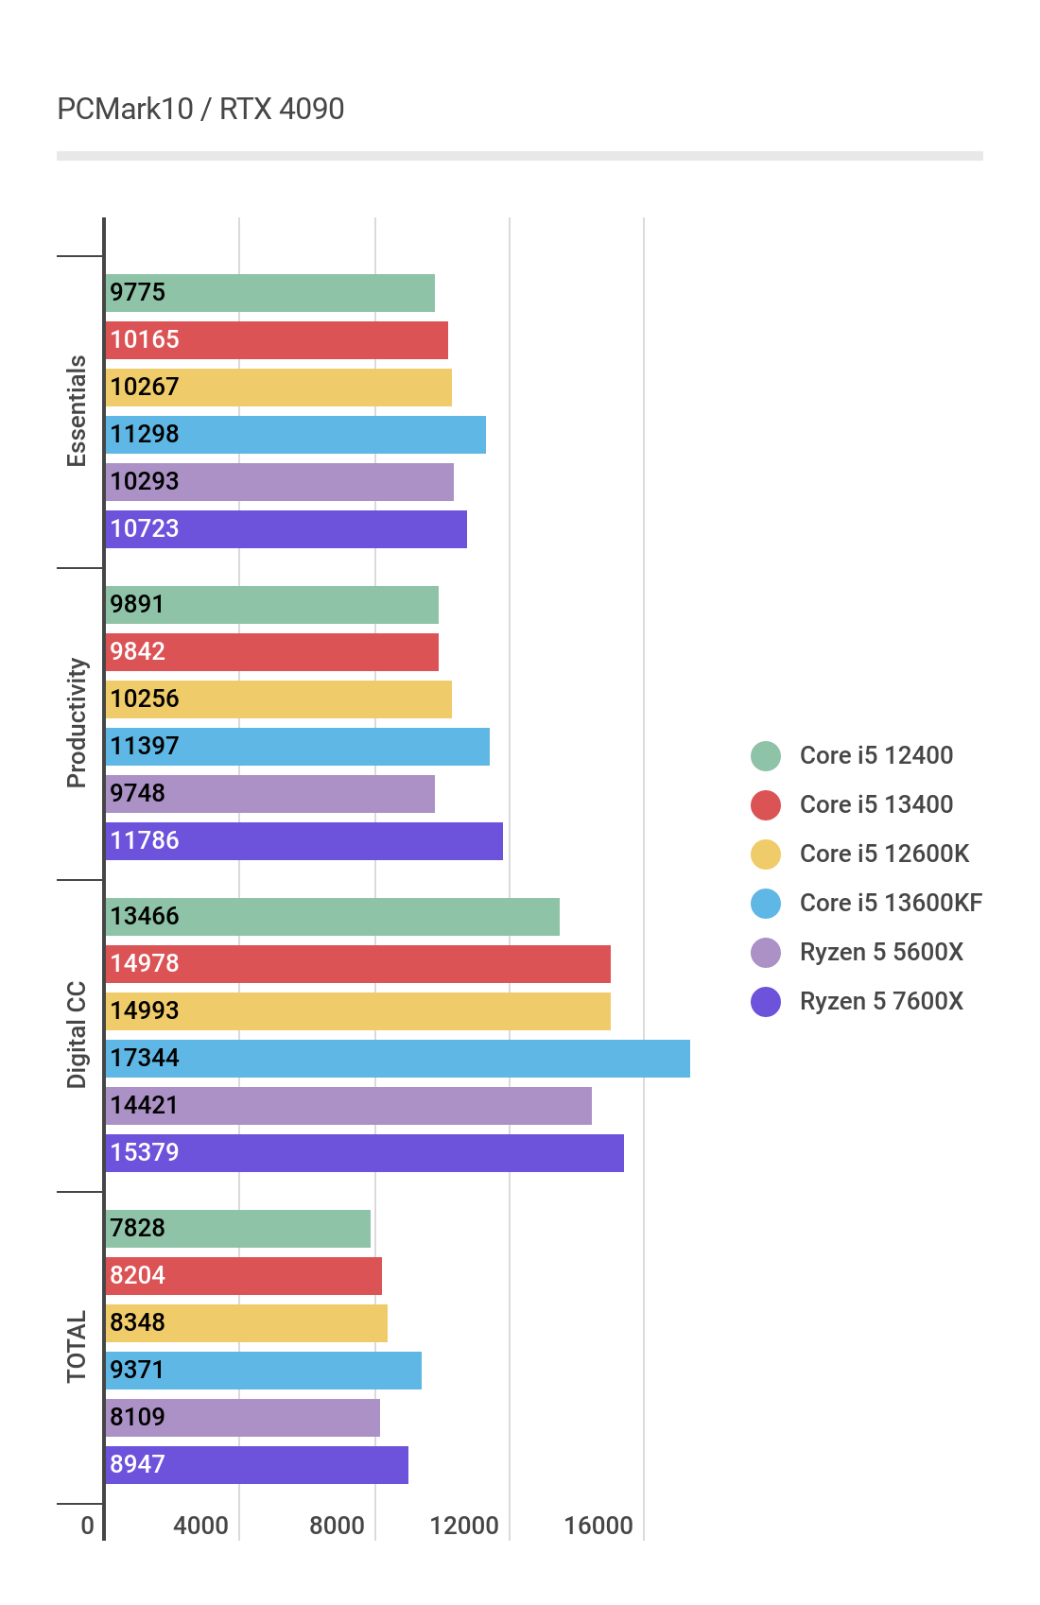
Task: Click the Digital CC bar showing 17344
Action: [397, 1059]
